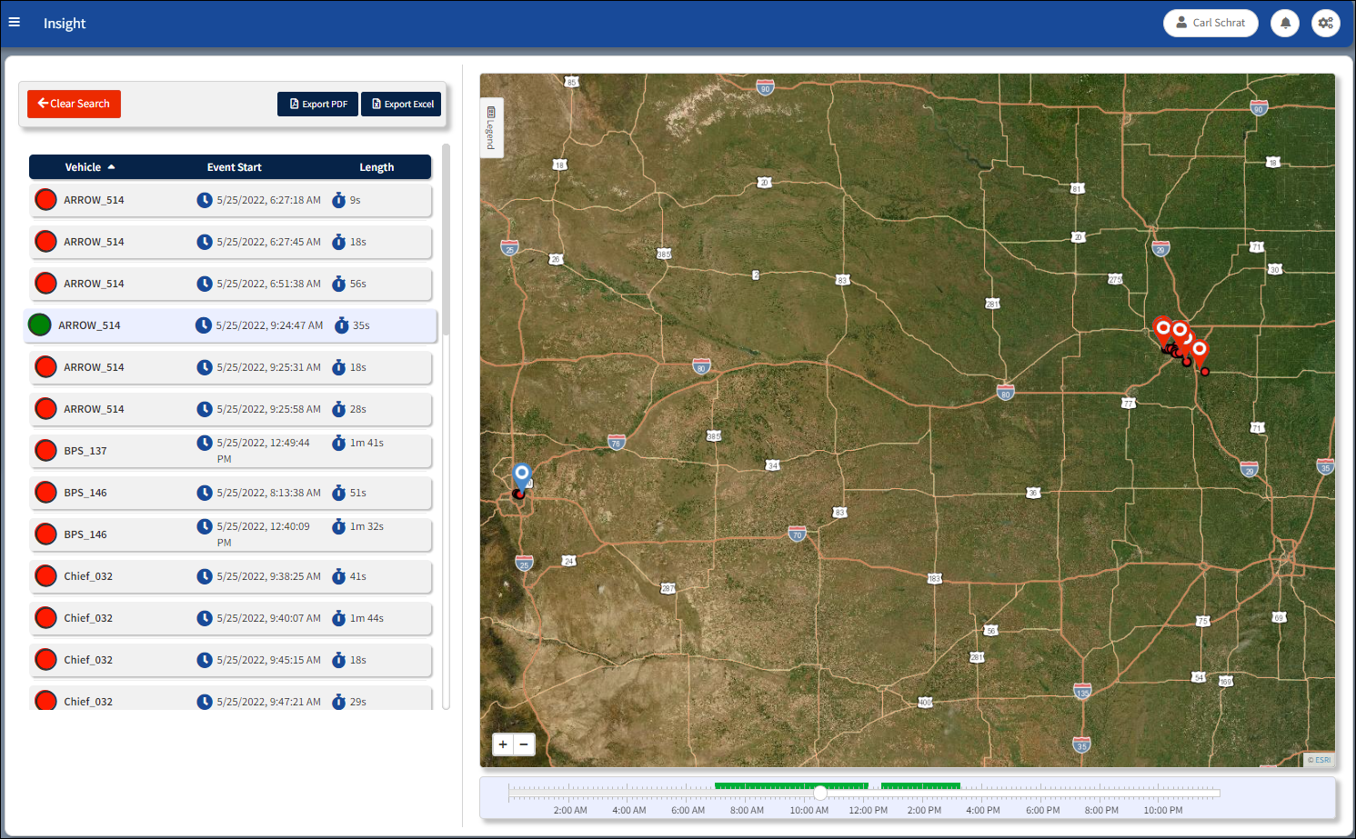Image resolution: width=1356 pixels, height=839 pixels.
Task: Select ARROW_514 event at 6:27:45 AM
Action: [230, 242]
